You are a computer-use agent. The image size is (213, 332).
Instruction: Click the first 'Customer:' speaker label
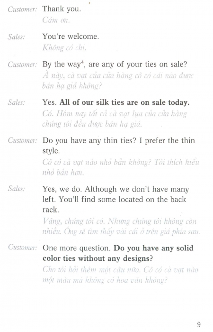pos(22,9)
